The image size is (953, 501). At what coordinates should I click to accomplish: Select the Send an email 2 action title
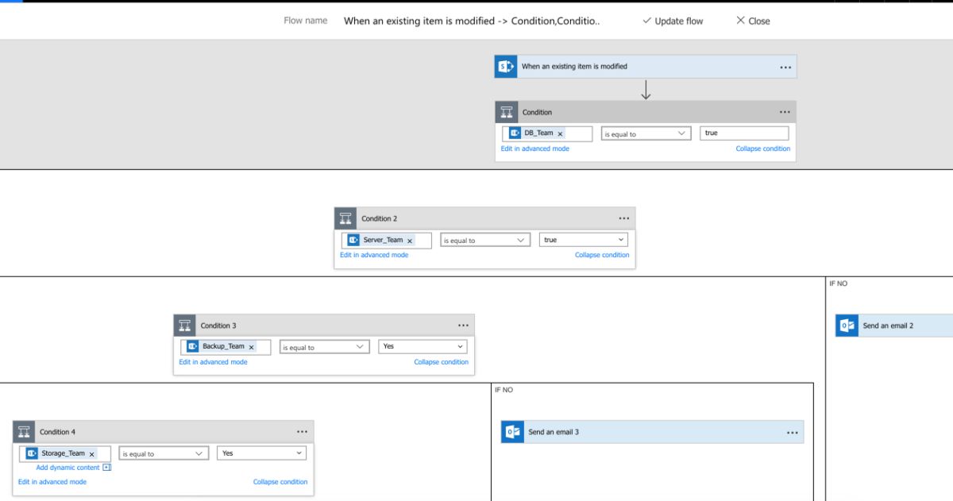(888, 326)
